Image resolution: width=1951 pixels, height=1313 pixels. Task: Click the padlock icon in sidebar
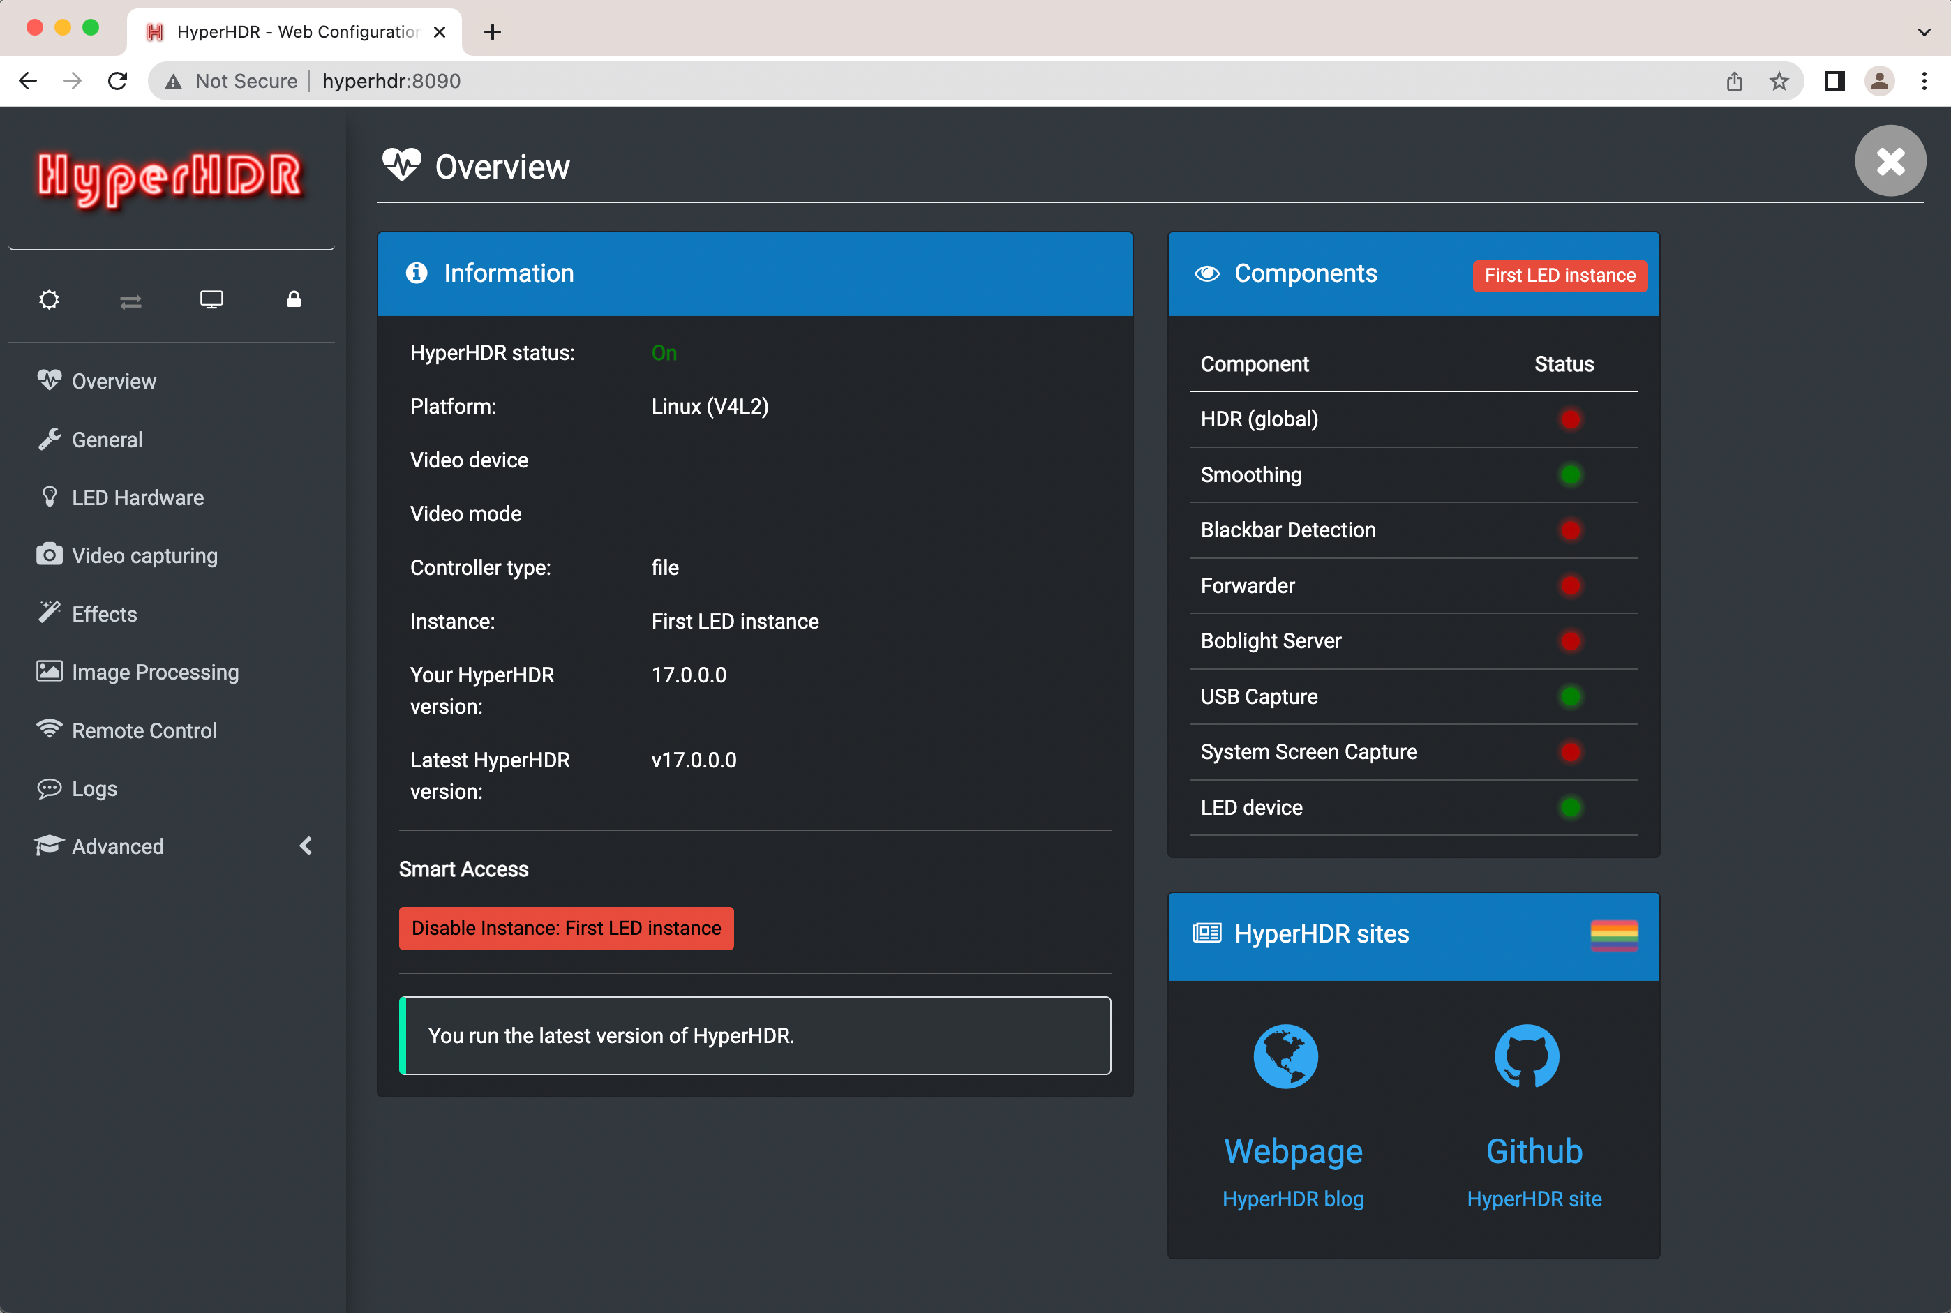294,299
